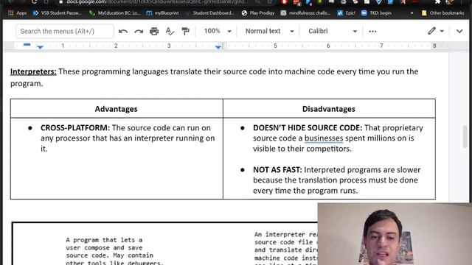Open the TKD: begin bookmark
The image size is (472, 265).
point(376,13)
